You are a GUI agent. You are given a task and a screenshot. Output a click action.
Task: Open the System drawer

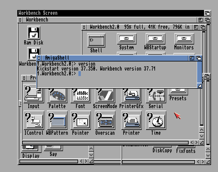(127, 39)
